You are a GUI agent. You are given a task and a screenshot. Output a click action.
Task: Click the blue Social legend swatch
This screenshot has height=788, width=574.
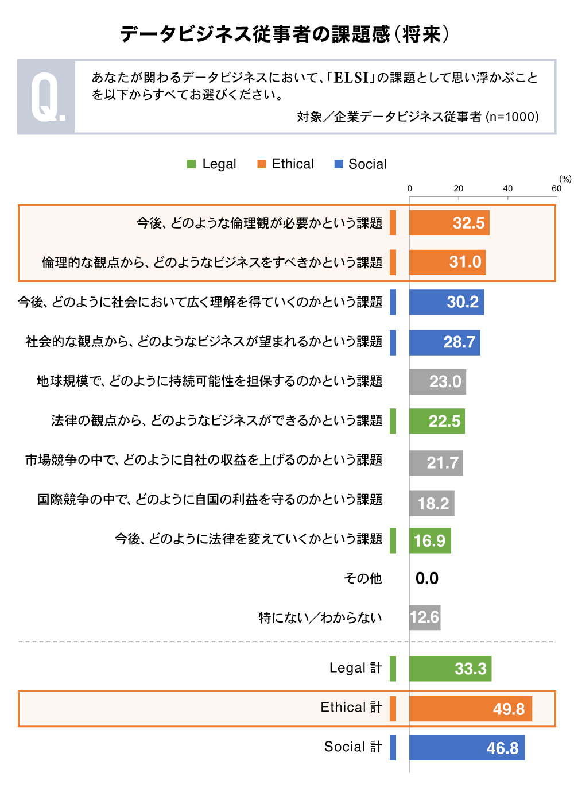[x=339, y=164]
